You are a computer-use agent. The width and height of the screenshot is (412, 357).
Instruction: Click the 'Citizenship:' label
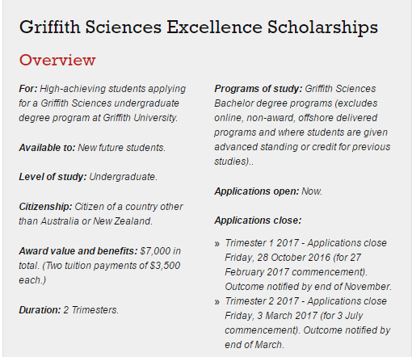45,207
